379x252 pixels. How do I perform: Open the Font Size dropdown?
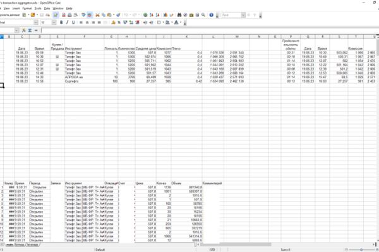[54, 23]
